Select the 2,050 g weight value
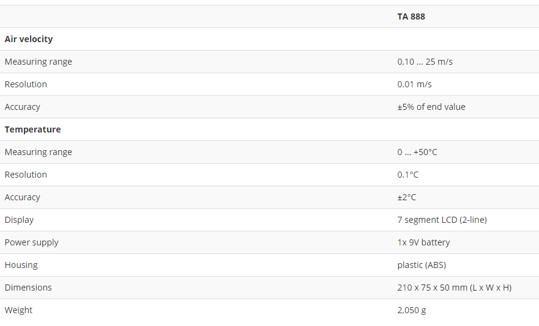This screenshot has width=539, height=326. pyautogui.click(x=411, y=310)
